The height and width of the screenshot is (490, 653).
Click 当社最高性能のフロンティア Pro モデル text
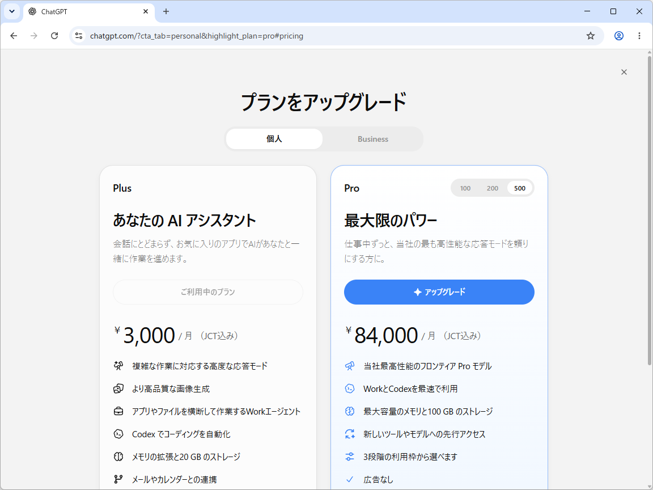point(428,366)
